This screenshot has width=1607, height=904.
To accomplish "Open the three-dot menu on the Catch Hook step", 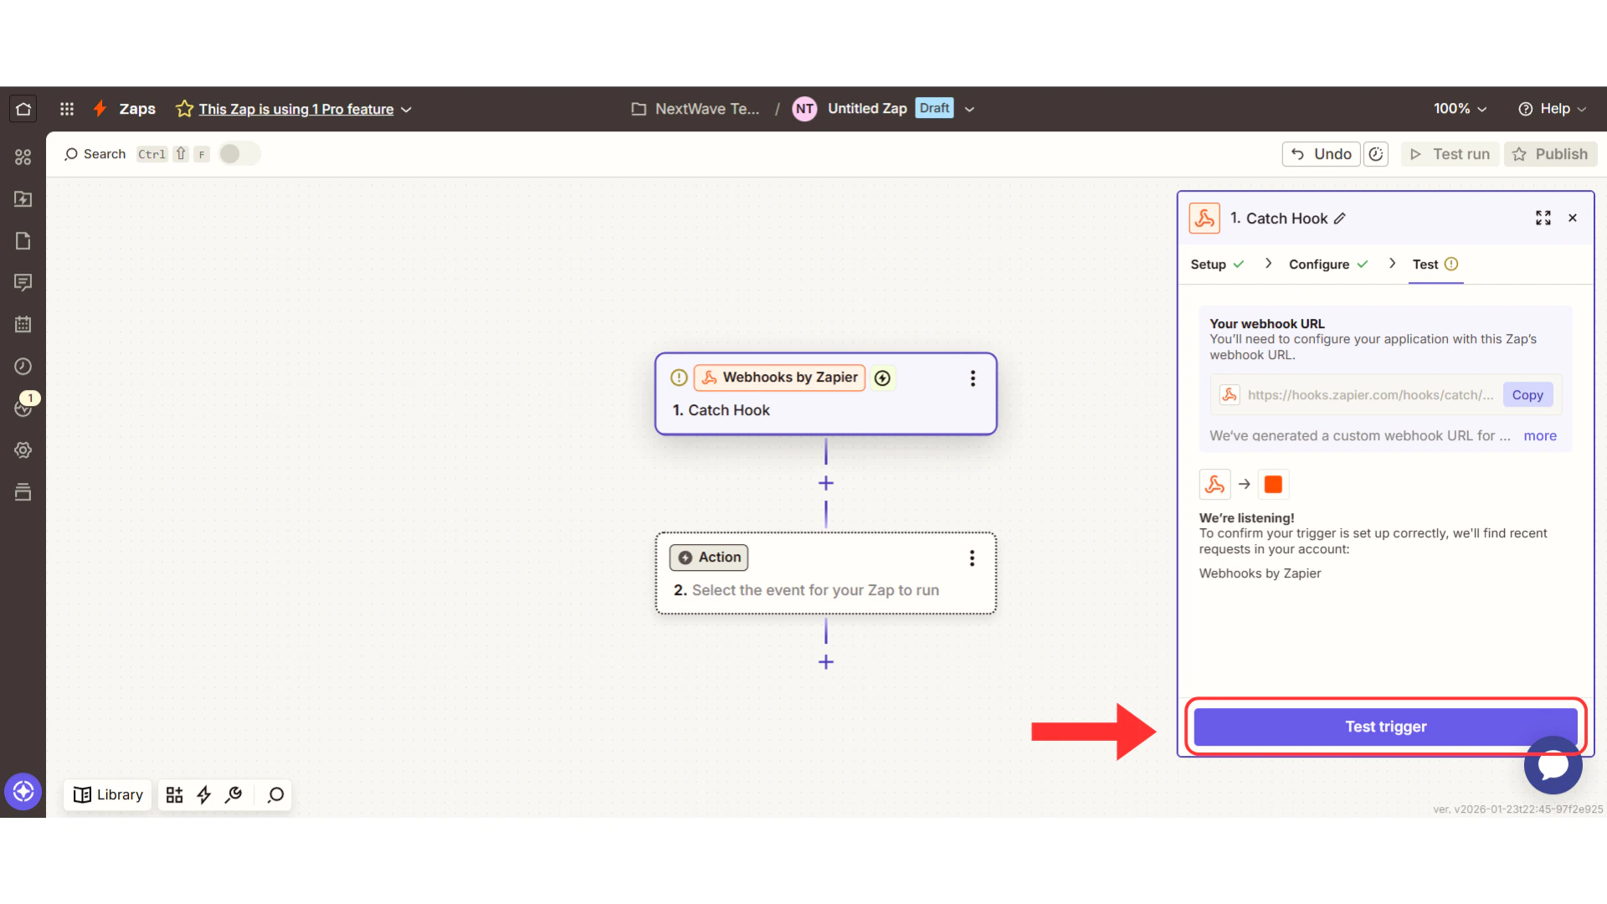I will 973,378.
